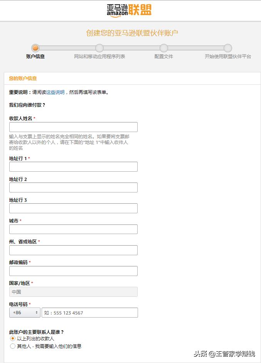Image resolution: width=261 pixels, height=363 pixels.
Task: Click the help text under 收款人姓名
Action: tap(69, 142)
